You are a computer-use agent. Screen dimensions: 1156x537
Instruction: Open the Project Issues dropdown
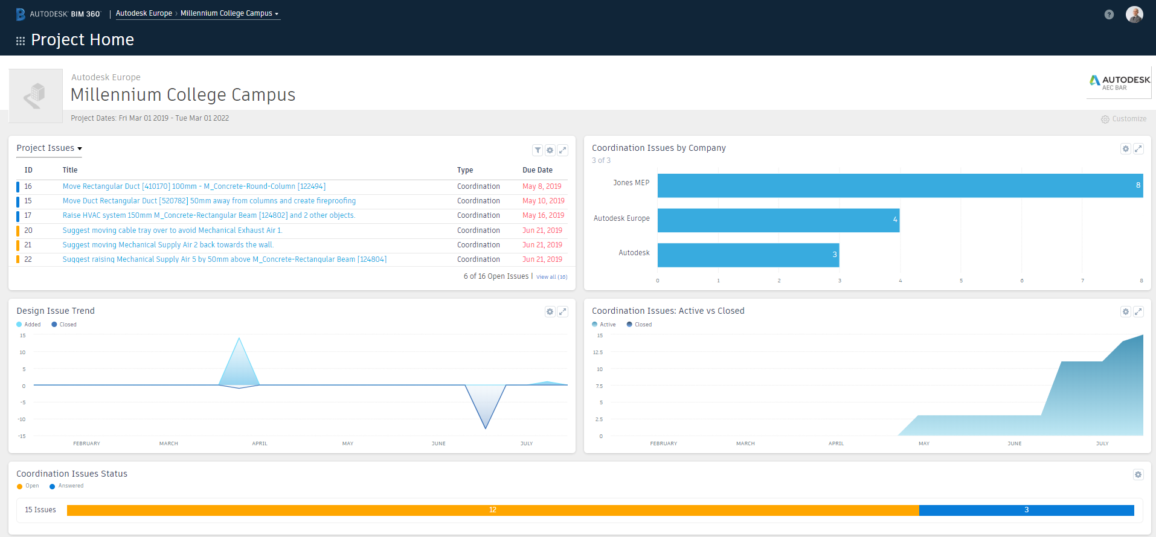point(49,148)
